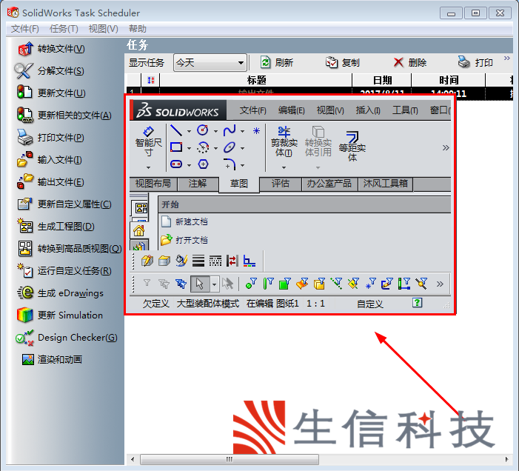
Task: Select the Slot sketch tool
Action: click(x=176, y=164)
